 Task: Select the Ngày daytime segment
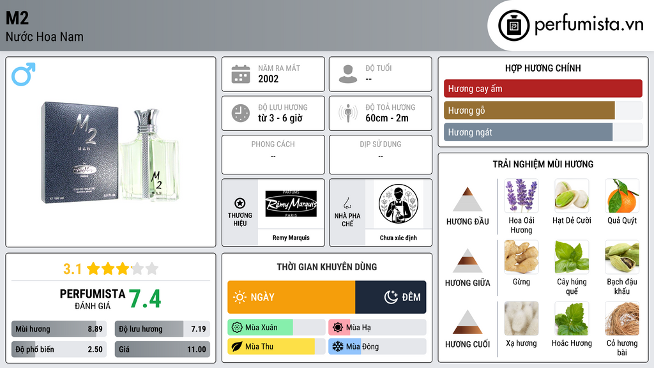tap(291, 297)
